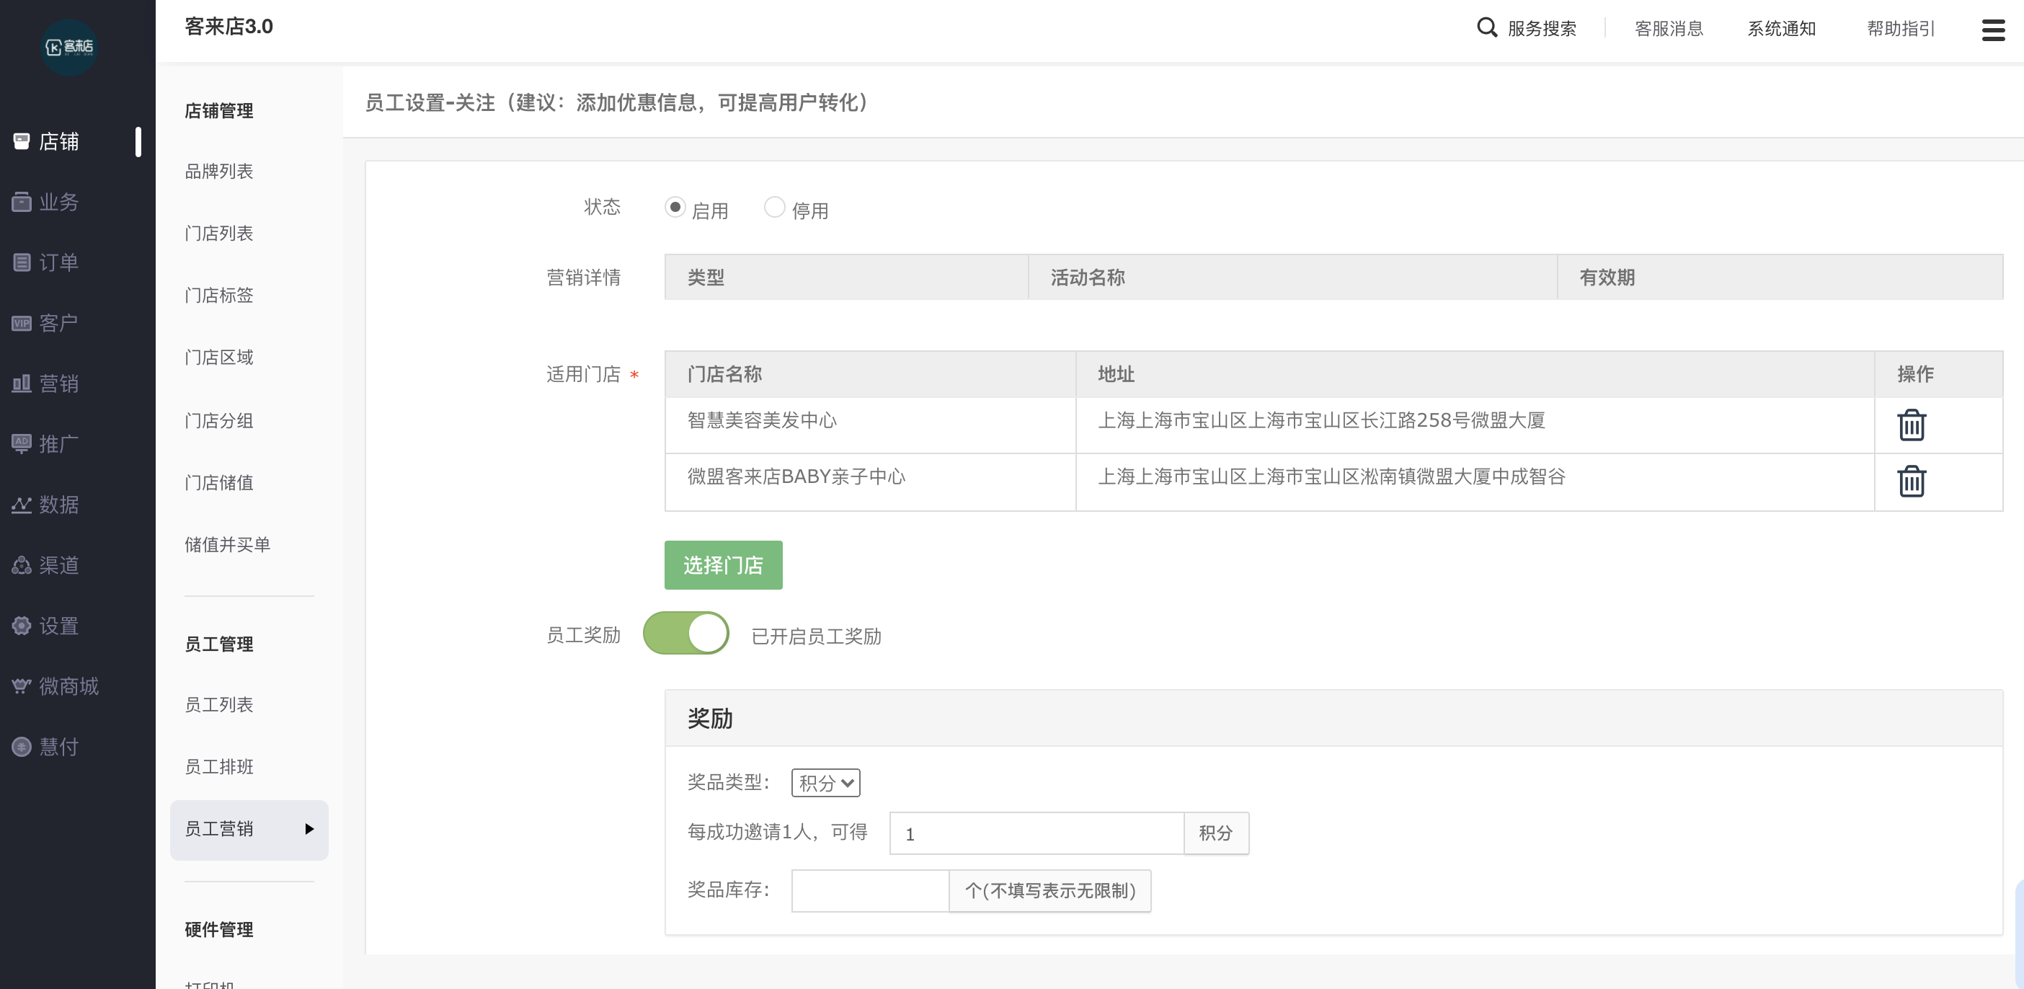
Task: Open 门店列表 in the store menu
Action: 219,234
